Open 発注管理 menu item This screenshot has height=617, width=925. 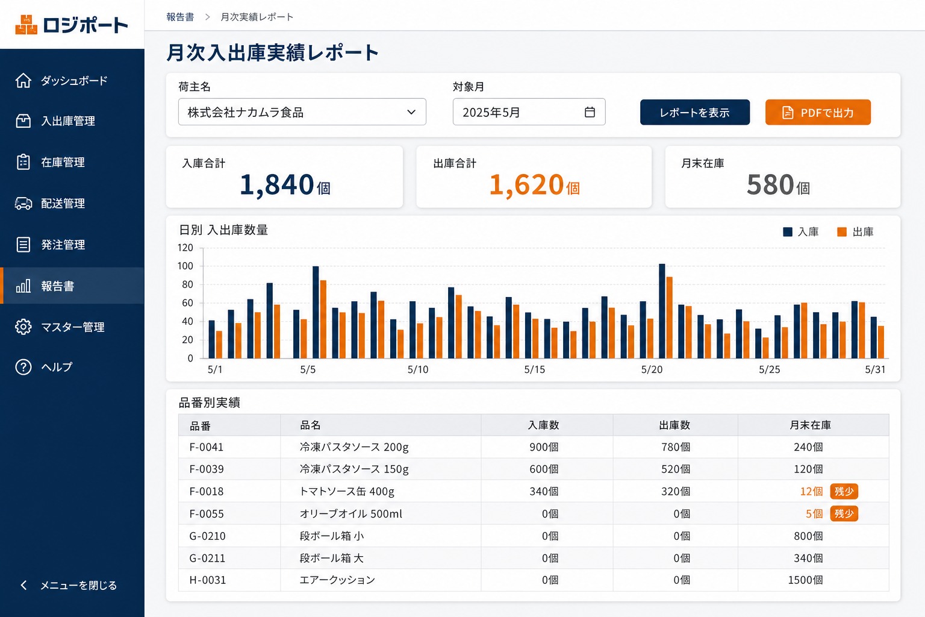(x=72, y=245)
